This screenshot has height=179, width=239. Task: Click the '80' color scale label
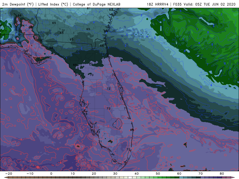(x=222, y=174)
